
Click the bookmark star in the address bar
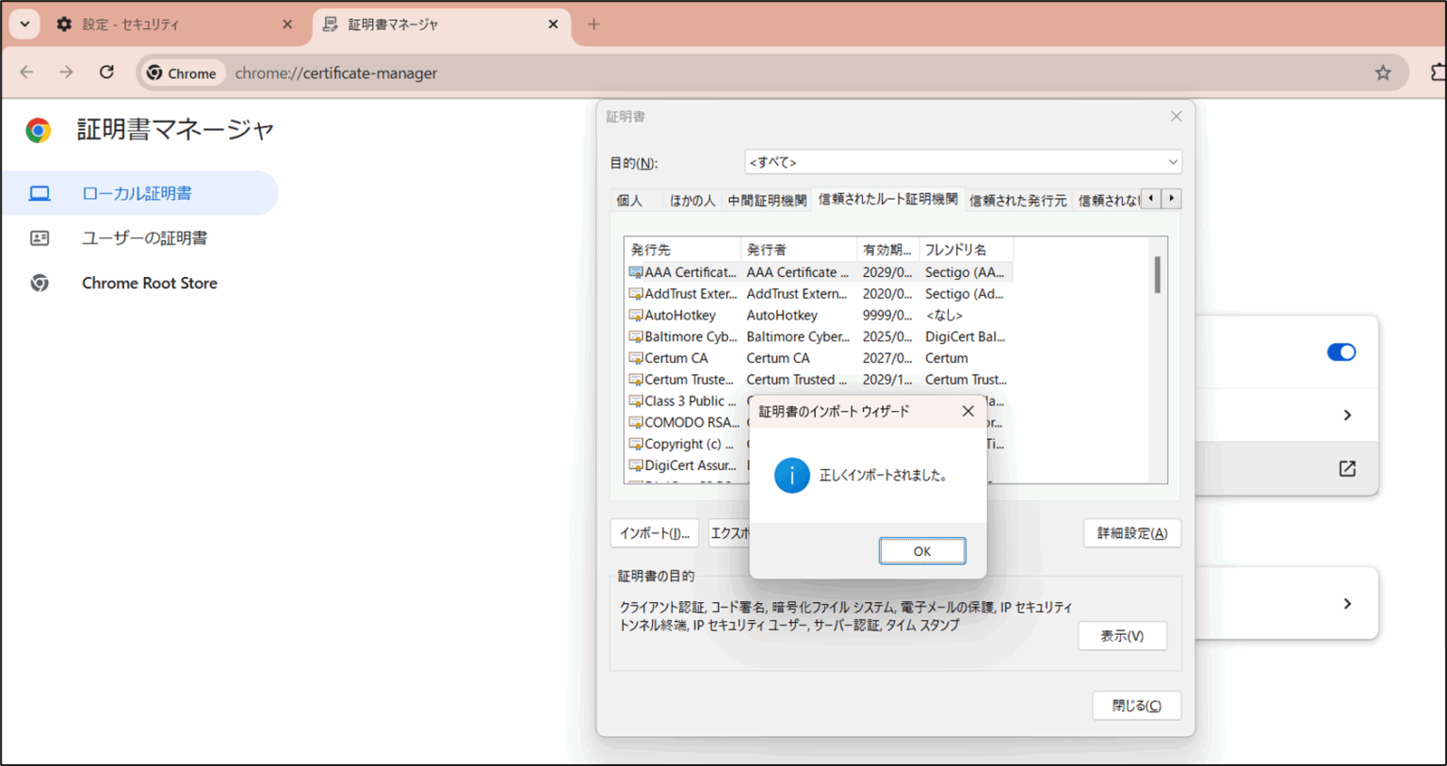pos(1382,72)
